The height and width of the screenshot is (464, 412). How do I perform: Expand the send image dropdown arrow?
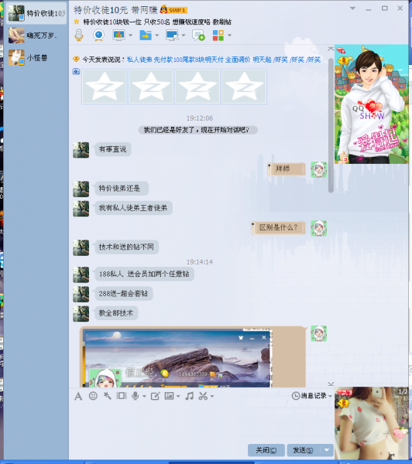[178, 396]
